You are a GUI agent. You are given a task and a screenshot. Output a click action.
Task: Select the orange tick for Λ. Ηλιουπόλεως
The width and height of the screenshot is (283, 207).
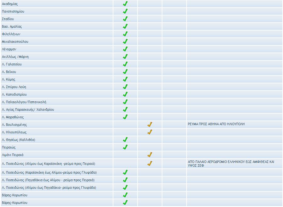pos(150,132)
